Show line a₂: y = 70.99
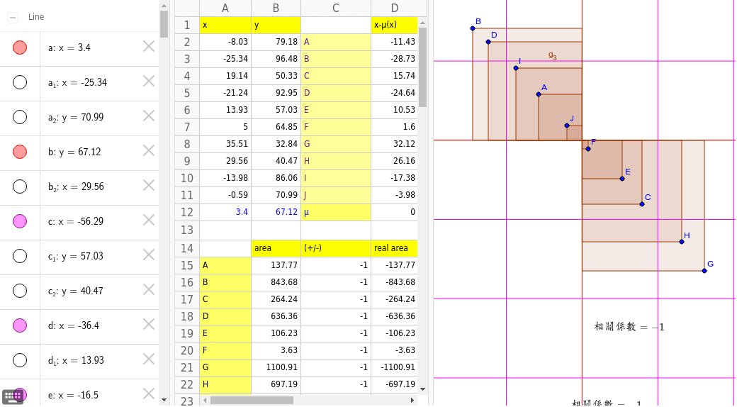 tap(20, 117)
